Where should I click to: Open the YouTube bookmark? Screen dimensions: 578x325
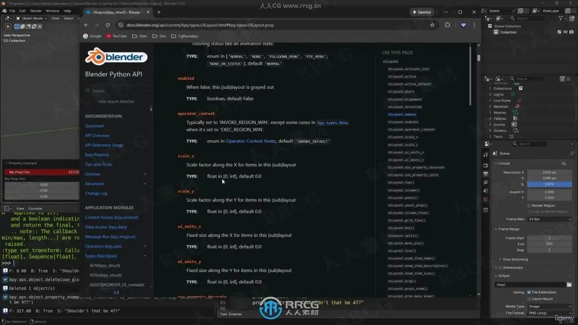[x=117, y=36]
